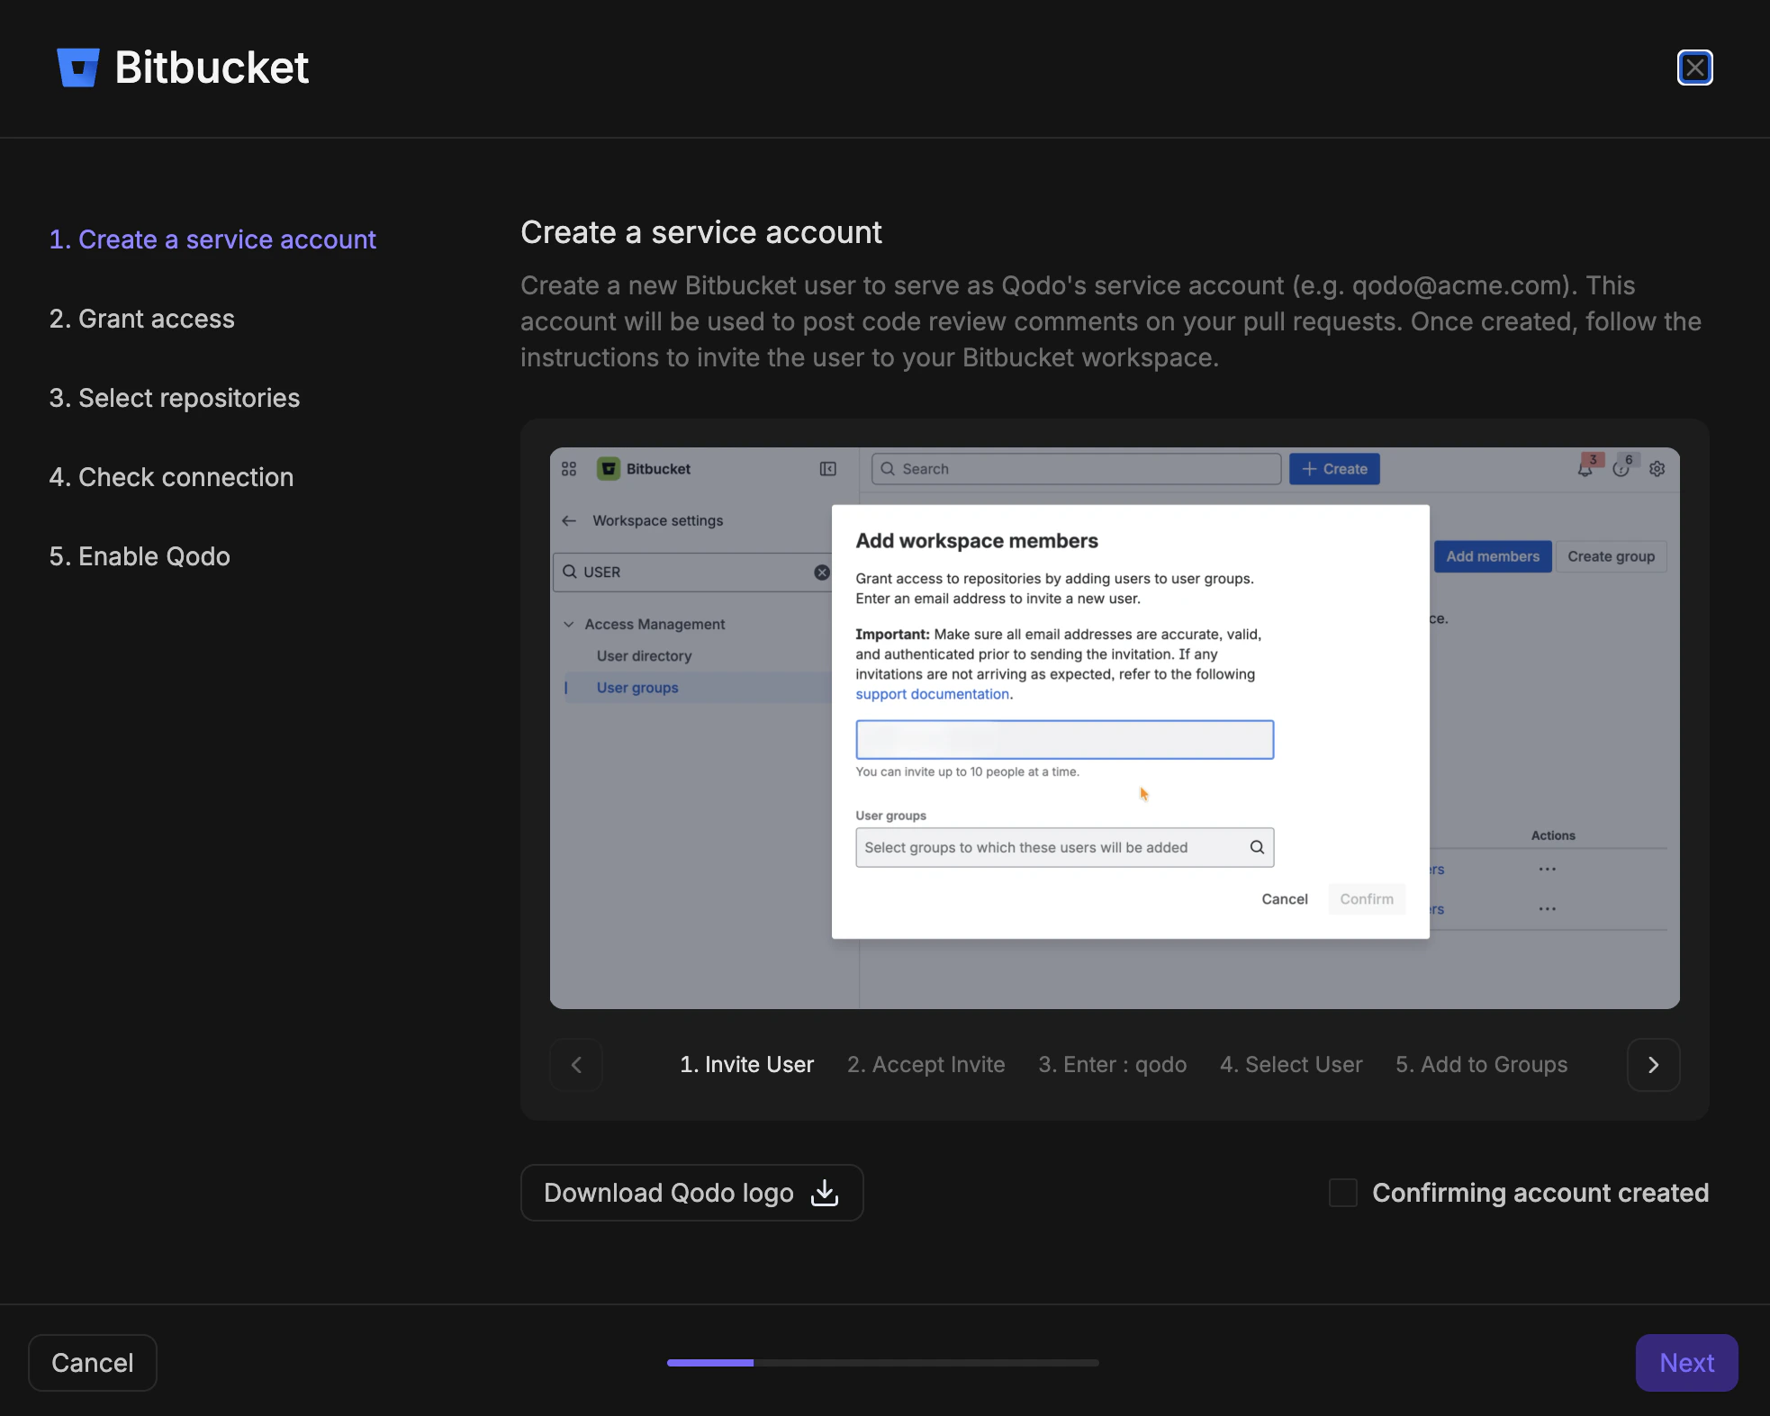Expand the Access Management section
Screen dimensions: 1770x1416
570,623
